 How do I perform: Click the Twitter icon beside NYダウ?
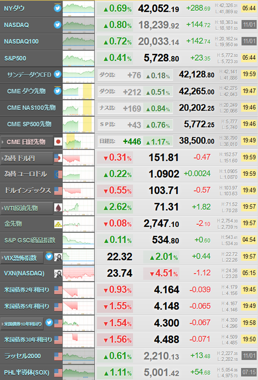pyautogui.click(x=58, y=8)
